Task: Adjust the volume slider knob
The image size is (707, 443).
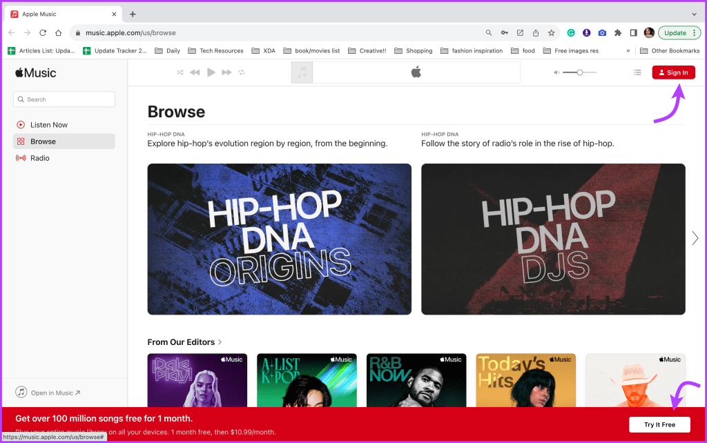Action: click(x=580, y=72)
